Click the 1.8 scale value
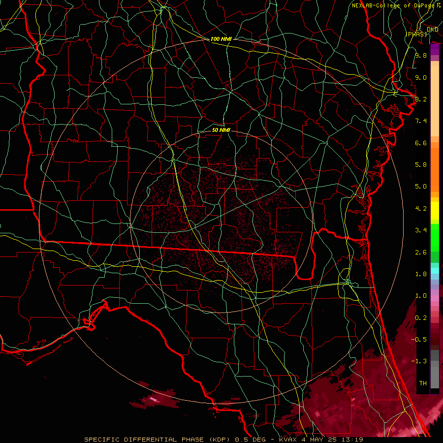This screenshot has width=443, height=443. click(421, 274)
